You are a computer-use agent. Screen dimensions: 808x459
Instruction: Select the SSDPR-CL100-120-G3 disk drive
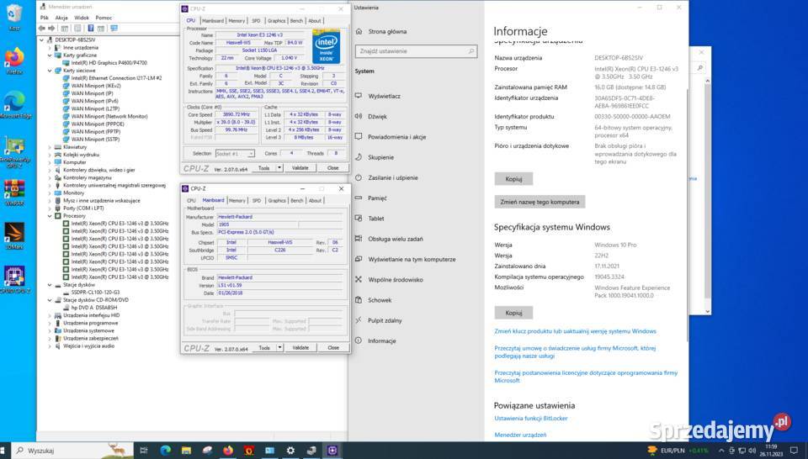tap(95, 293)
